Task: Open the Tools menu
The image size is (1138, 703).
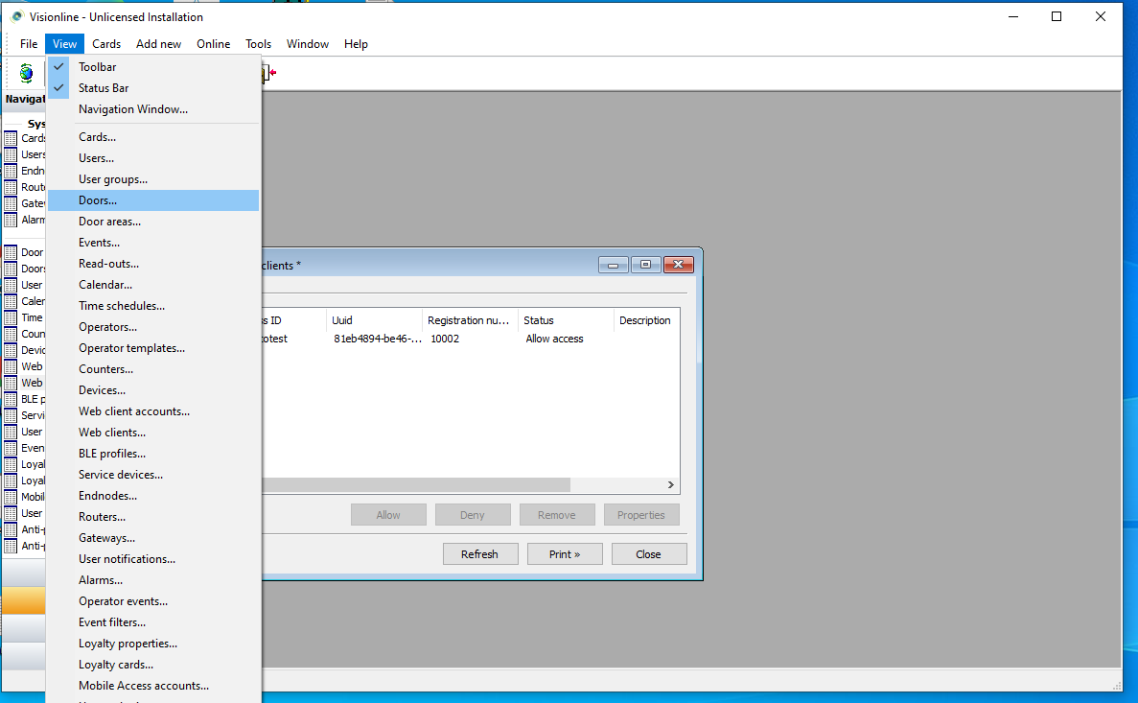Action: (x=258, y=44)
